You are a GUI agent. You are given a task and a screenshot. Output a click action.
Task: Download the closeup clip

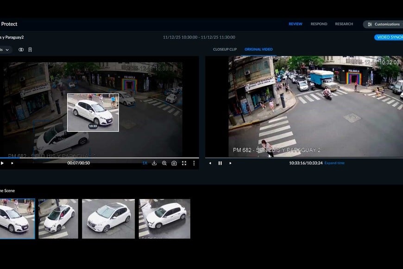click(153, 163)
